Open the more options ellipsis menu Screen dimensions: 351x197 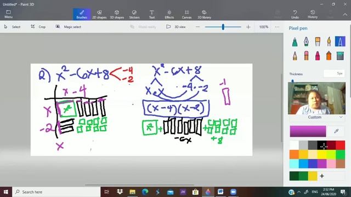click(x=277, y=27)
